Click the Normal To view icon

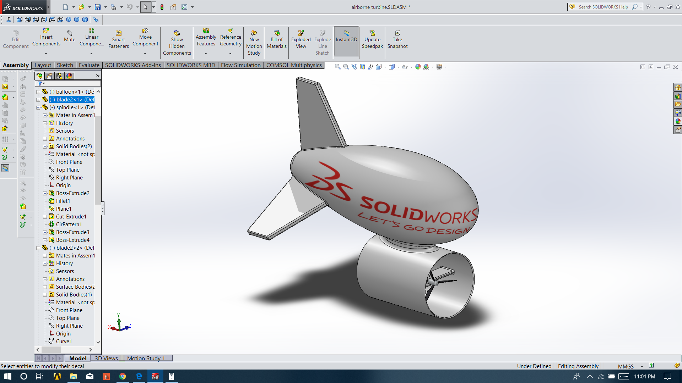pos(9,20)
